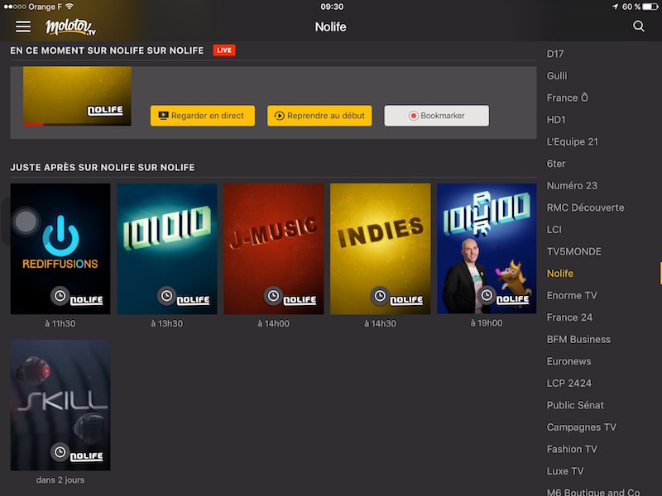Select HD1 channel
This screenshot has height=496, width=662.
[x=556, y=120]
